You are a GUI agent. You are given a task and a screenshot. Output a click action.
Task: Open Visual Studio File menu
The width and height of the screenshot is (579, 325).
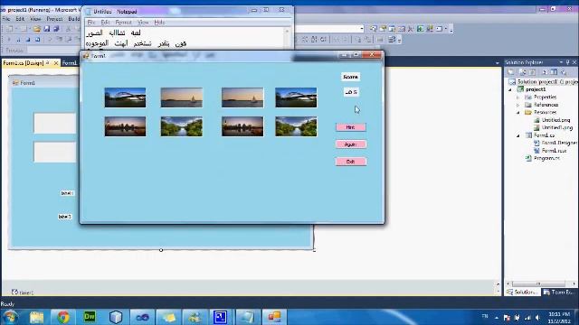click(x=6, y=18)
